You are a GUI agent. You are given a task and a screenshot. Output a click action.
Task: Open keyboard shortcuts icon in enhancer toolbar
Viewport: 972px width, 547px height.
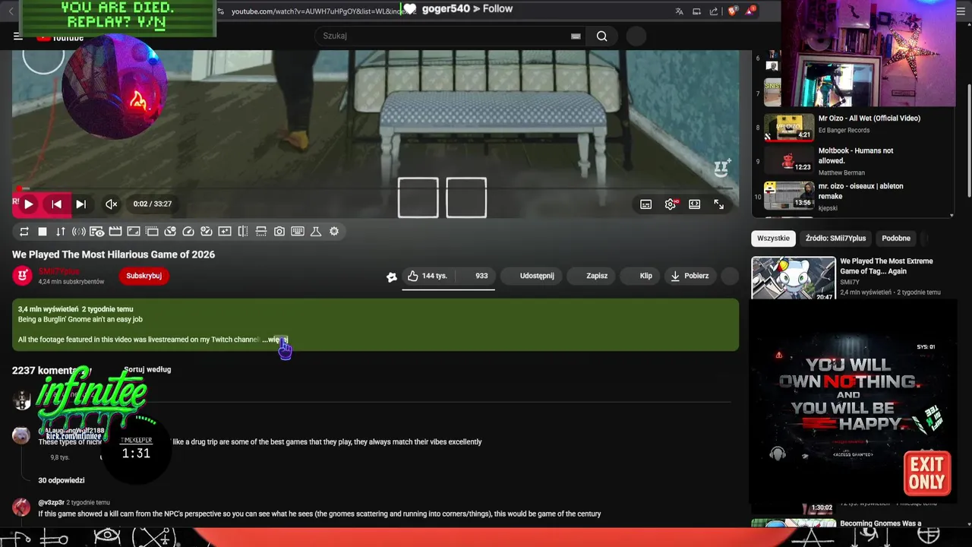coord(298,231)
